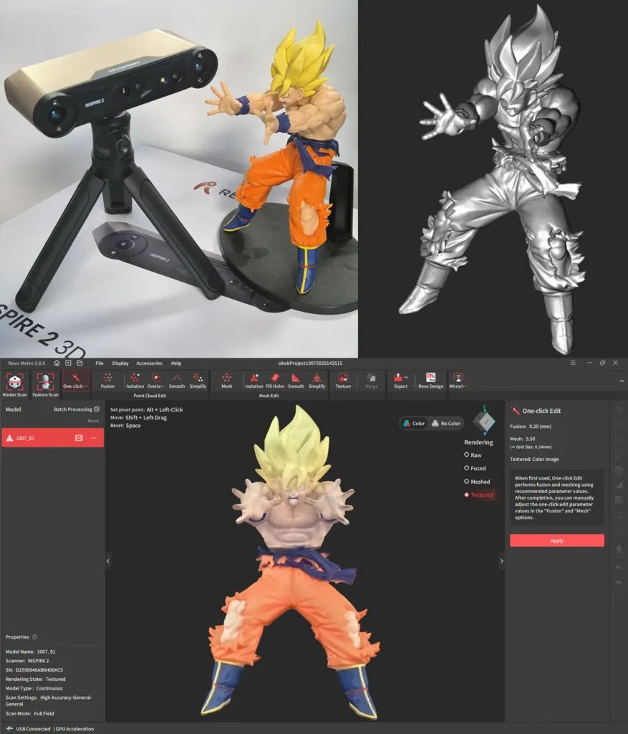Click 'Scanner: INSPIRE 2' property
The image size is (628, 734).
27,660
